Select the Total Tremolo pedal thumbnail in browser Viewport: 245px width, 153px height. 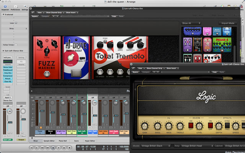tap(212, 58)
